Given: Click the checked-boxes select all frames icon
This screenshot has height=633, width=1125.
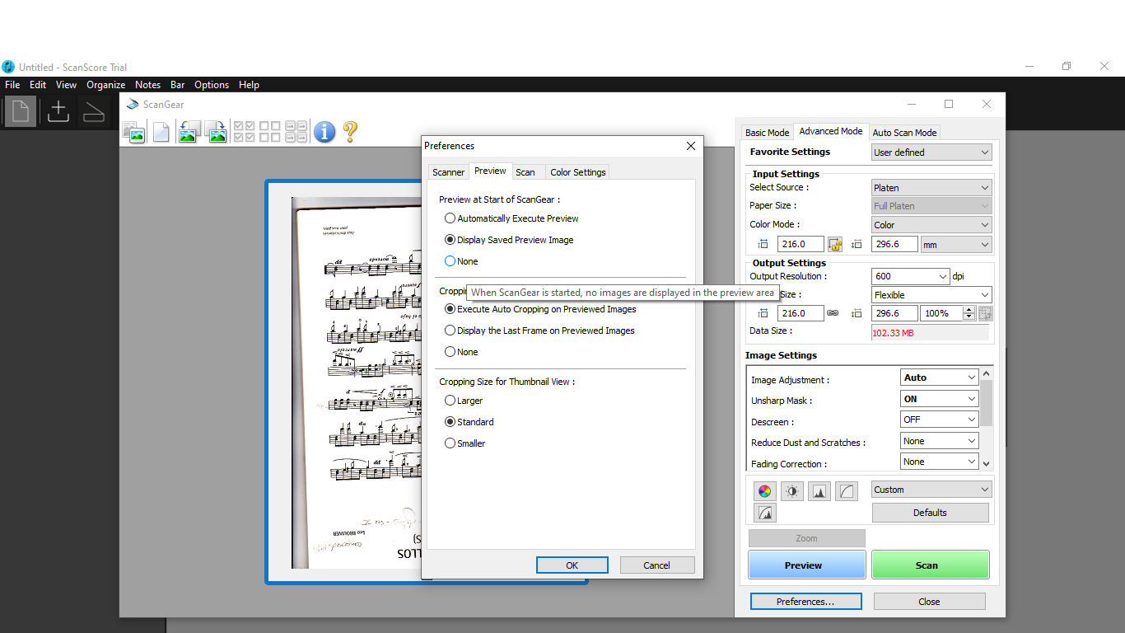Looking at the screenshot, I should point(244,132).
